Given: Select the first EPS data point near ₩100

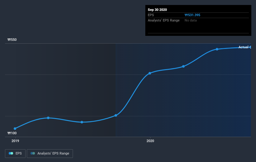Looking at the screenshot, I should coord(15,129).
